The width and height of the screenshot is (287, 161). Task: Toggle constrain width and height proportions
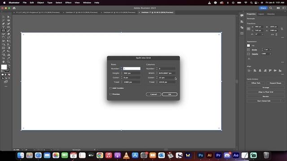click(x=282, y=29)
